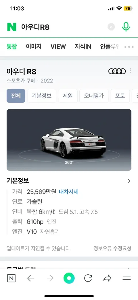Start voice search with the microphone icon
This screenshot has height=300, width=138.
[x=126, y=27]
